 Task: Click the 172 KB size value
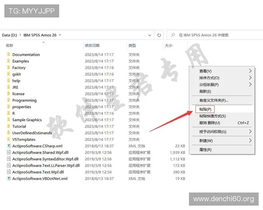[179, 165]
